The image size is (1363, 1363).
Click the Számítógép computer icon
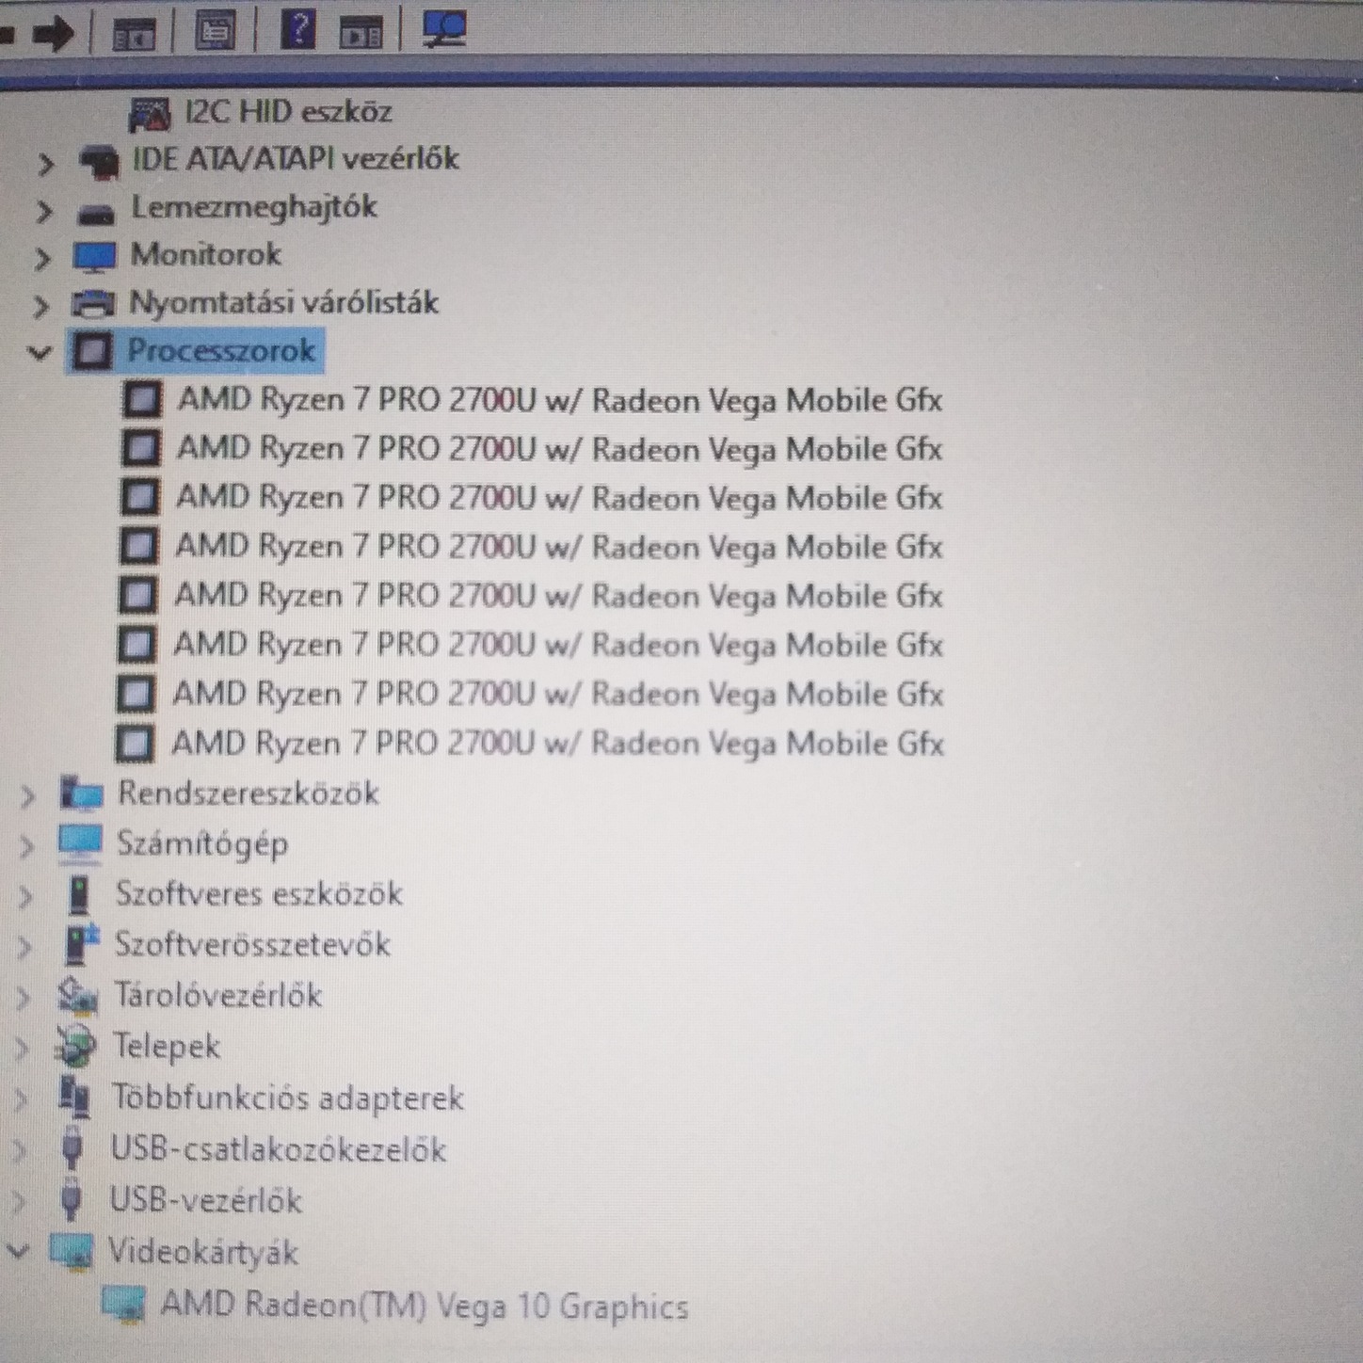[79, 843]
